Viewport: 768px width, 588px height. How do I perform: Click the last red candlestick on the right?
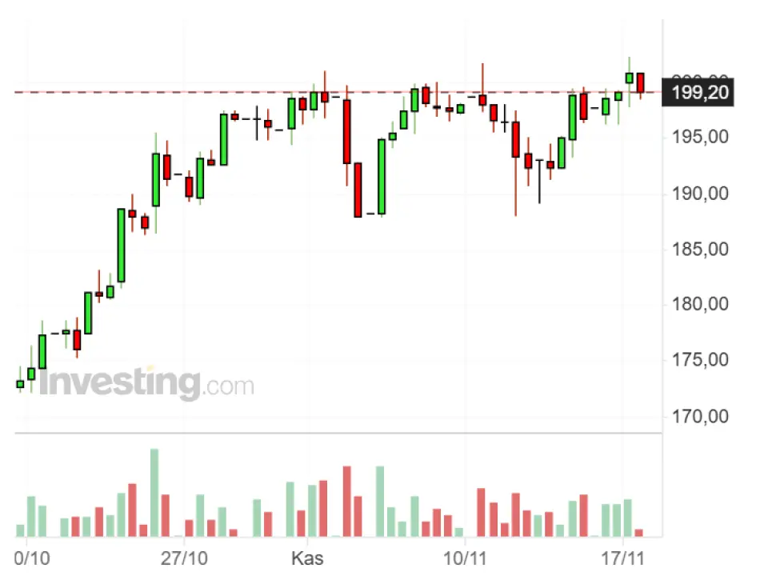[640, 82]
